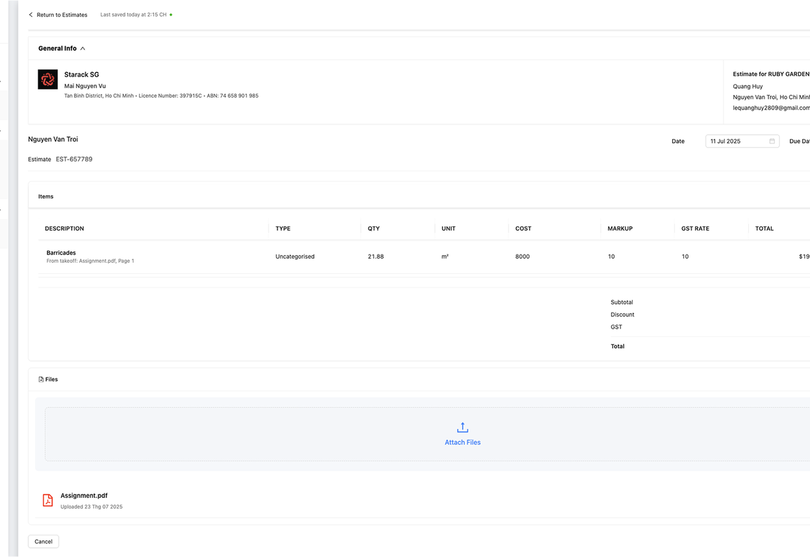This screenshot has width=810, height=557.
Task: Click the DESCRIPTION column header
Action: pos(65,229)
